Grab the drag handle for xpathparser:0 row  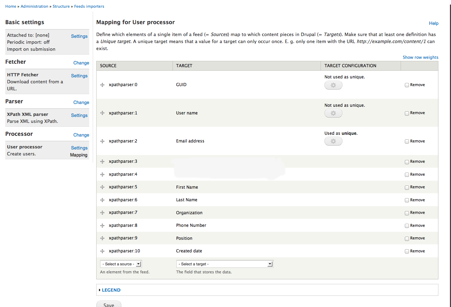103,85
